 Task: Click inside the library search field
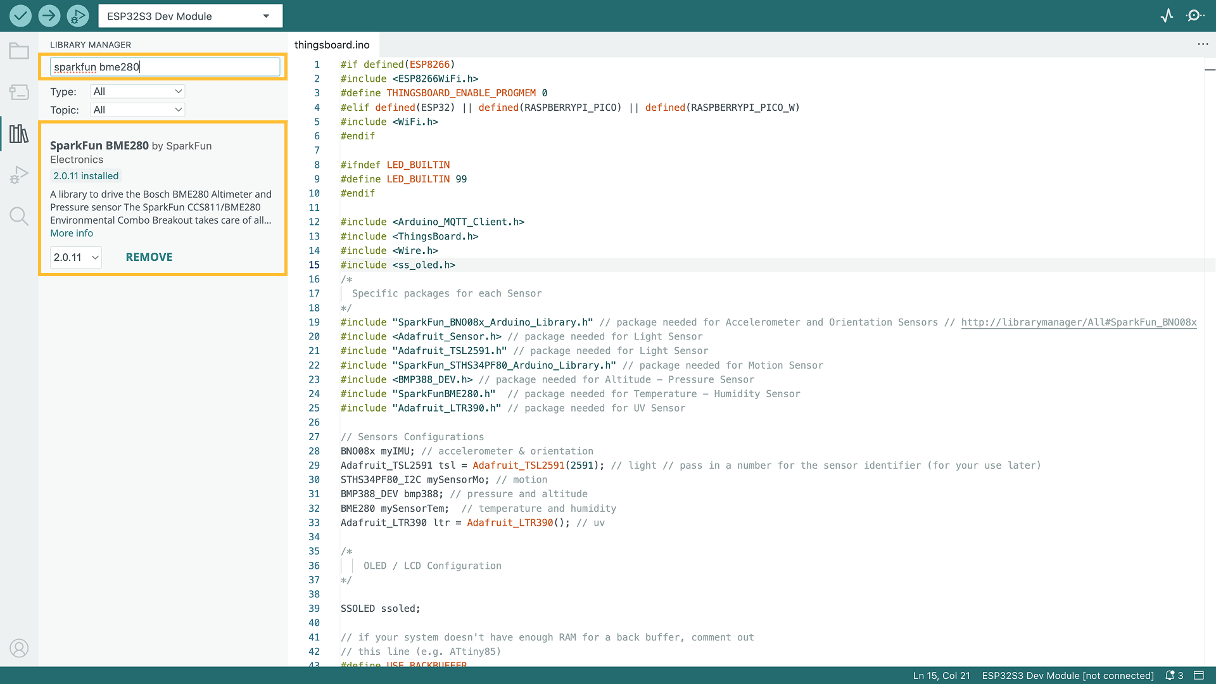165,67
